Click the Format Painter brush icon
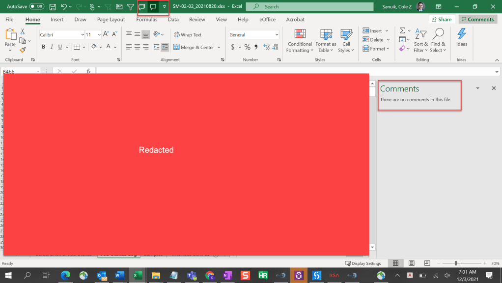Screen dimensions: 502x283 23,50
